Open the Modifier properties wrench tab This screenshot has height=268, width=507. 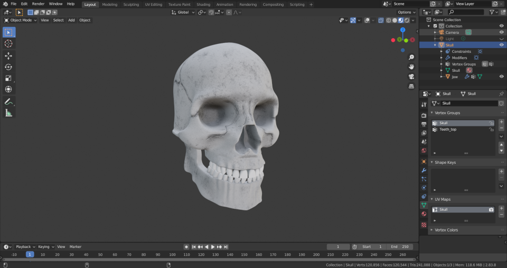coord(424,170)
